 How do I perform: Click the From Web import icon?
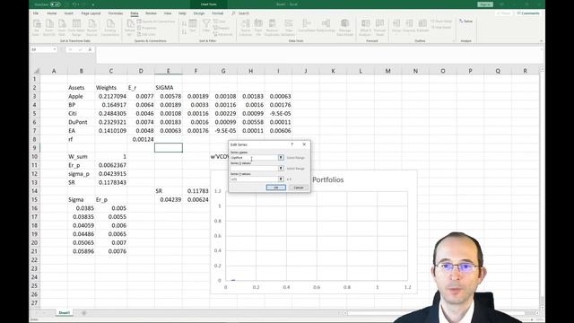point(62,28)
